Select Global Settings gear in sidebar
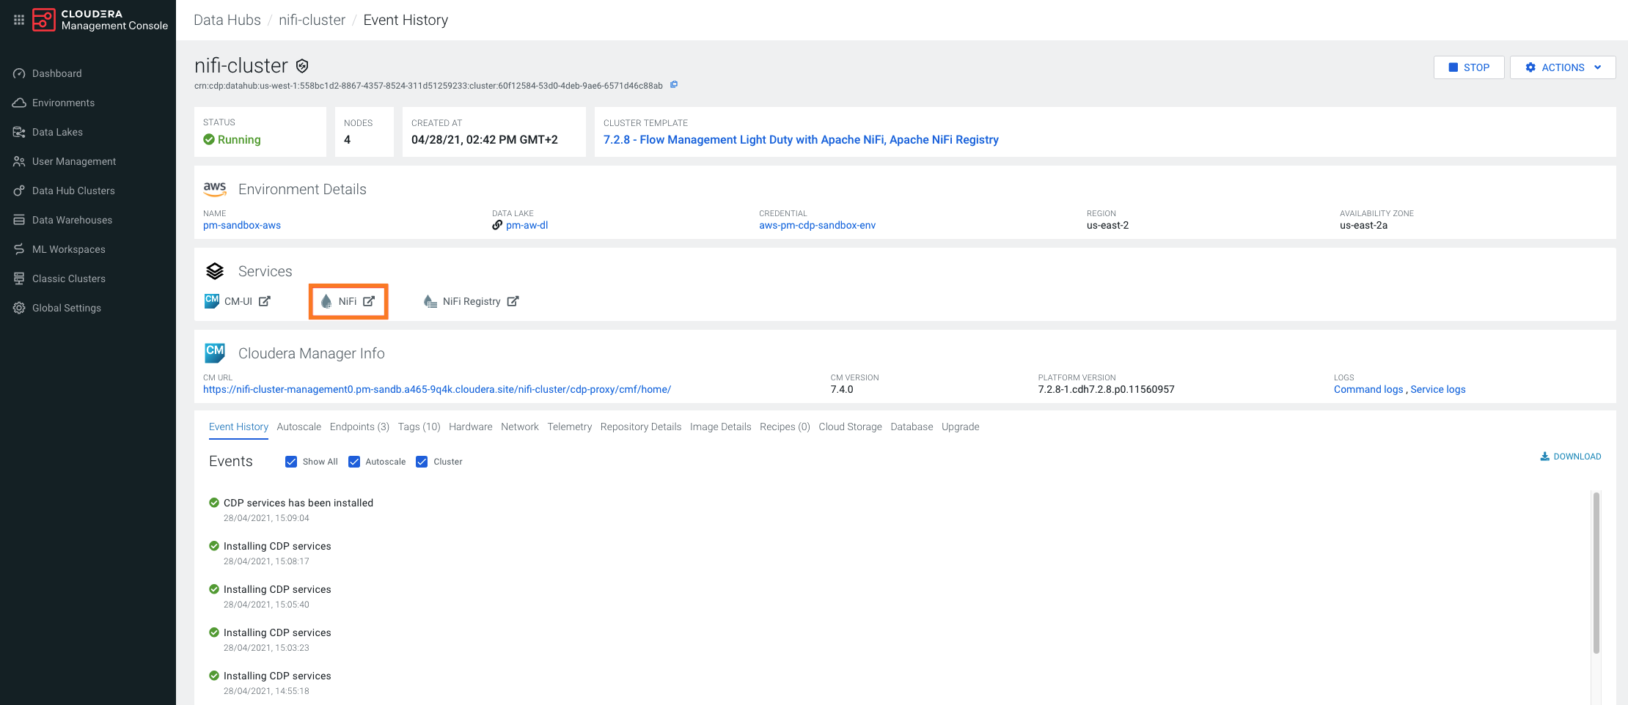Viewport: 1628px width, 705px height. [66, 308]
